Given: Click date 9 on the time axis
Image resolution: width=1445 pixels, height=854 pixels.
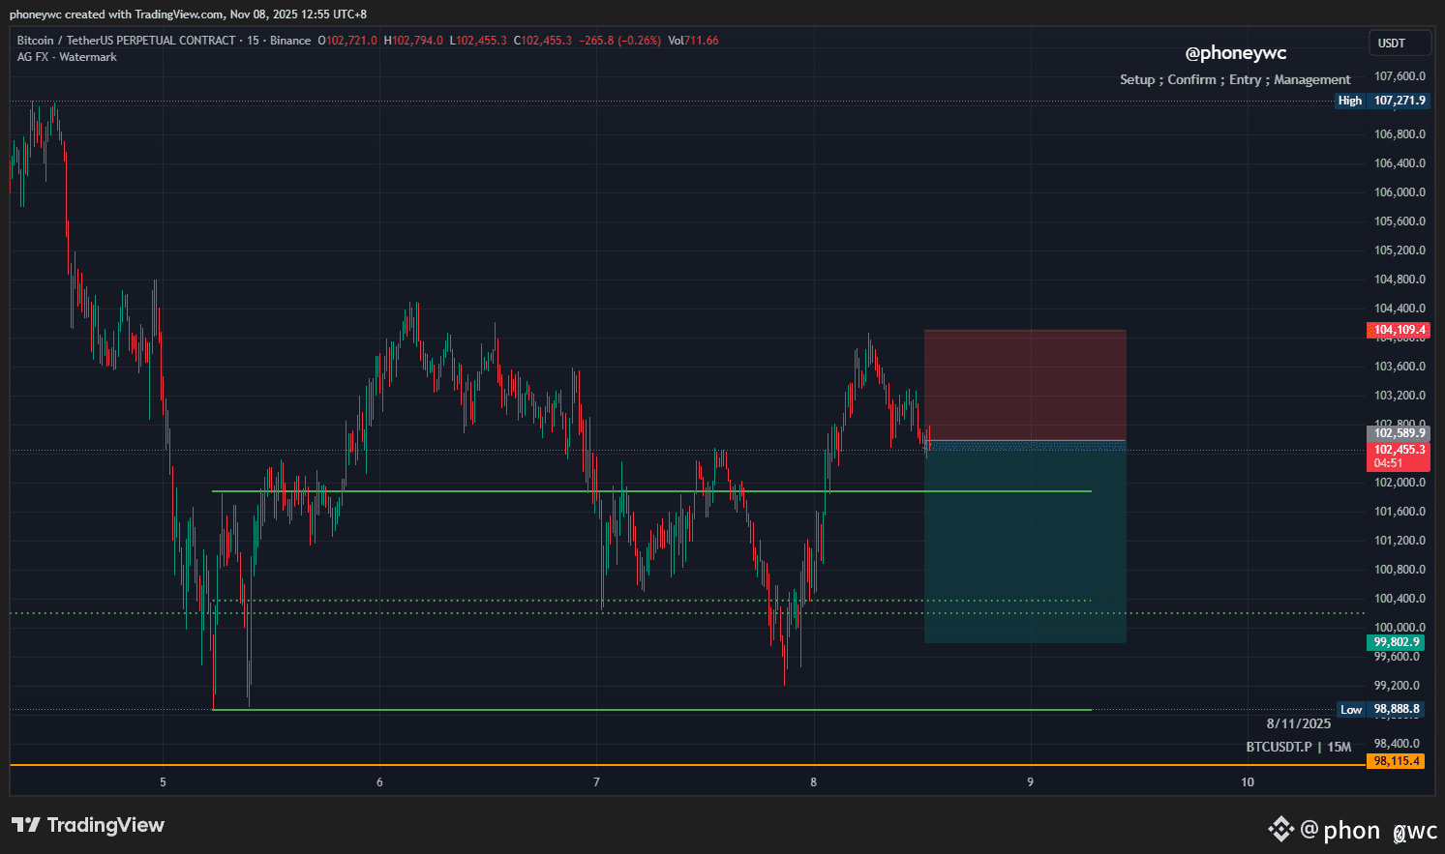Looking at the screenshot, I should [x=1030, y=782].
